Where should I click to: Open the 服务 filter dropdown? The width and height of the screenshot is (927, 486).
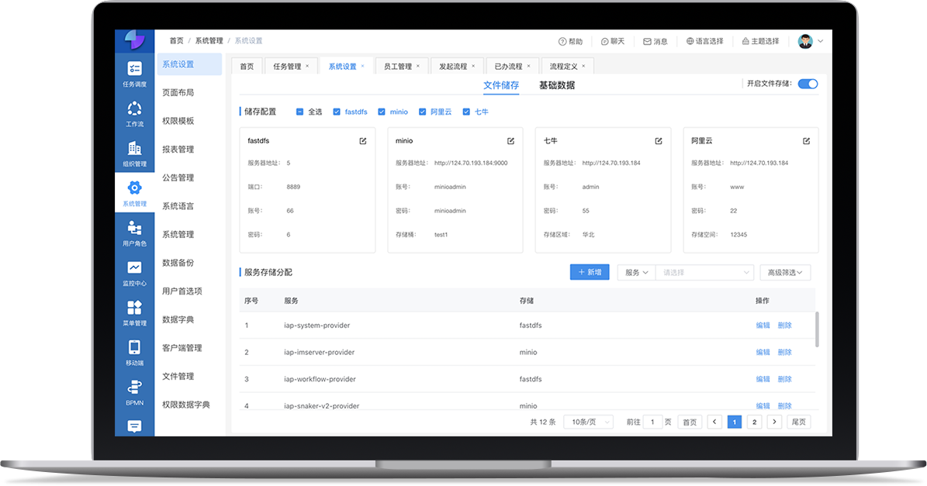pyautogui.click(x=636, y=272)
